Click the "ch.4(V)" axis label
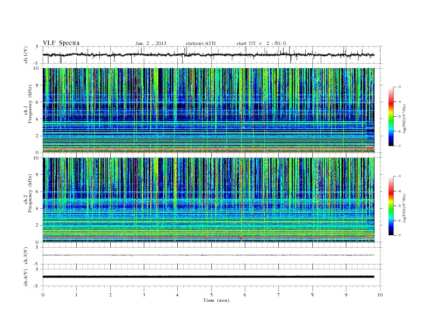This screenshot has height=331, width=428. tap(26, 277)
